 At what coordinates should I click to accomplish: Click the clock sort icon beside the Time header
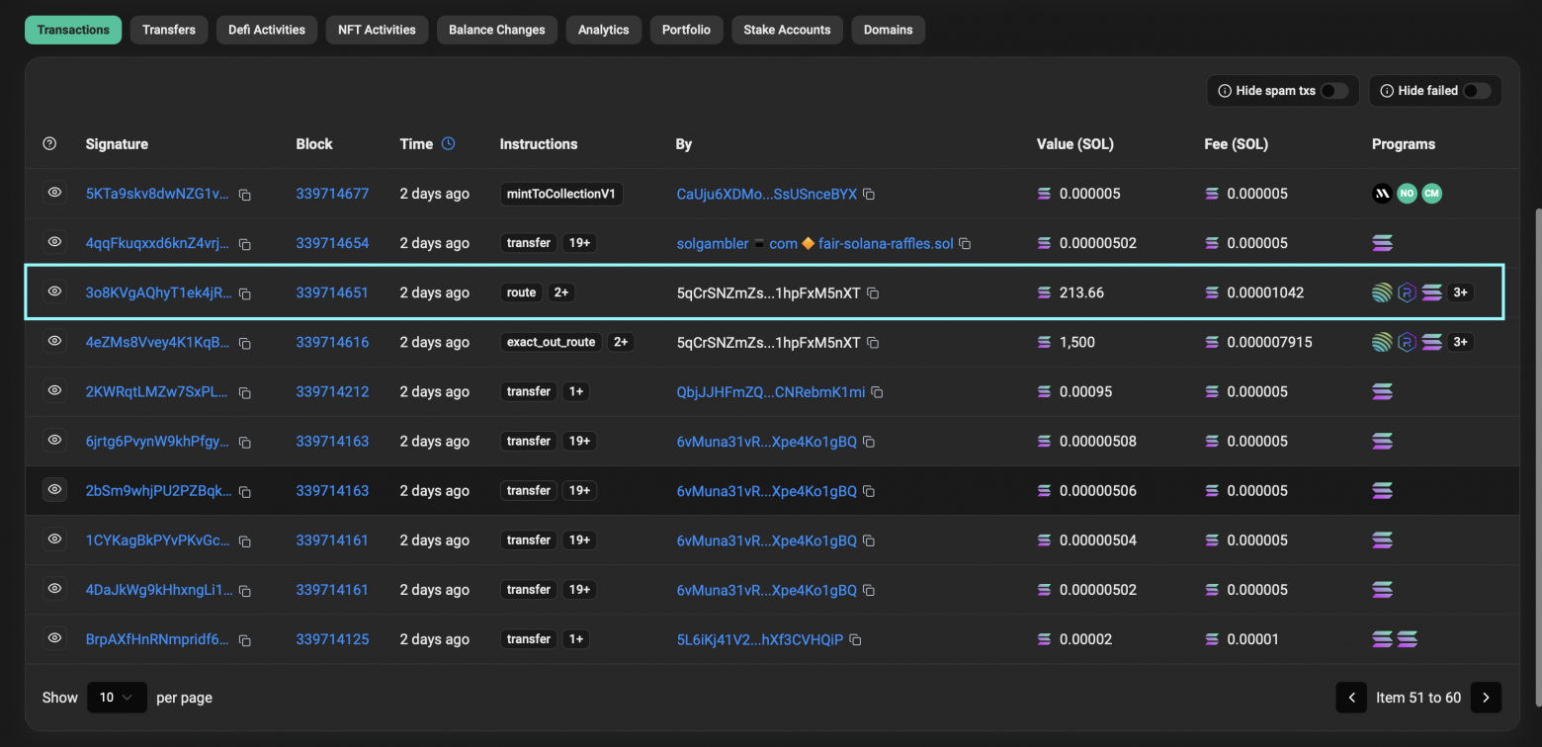tap(448, 143)
